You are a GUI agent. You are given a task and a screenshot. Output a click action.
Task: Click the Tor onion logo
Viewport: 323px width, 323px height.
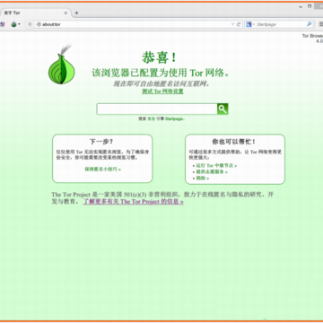(x=62, y=65)
